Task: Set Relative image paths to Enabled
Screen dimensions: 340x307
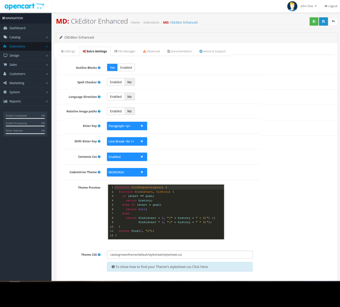Action: (x=116, y=111)
